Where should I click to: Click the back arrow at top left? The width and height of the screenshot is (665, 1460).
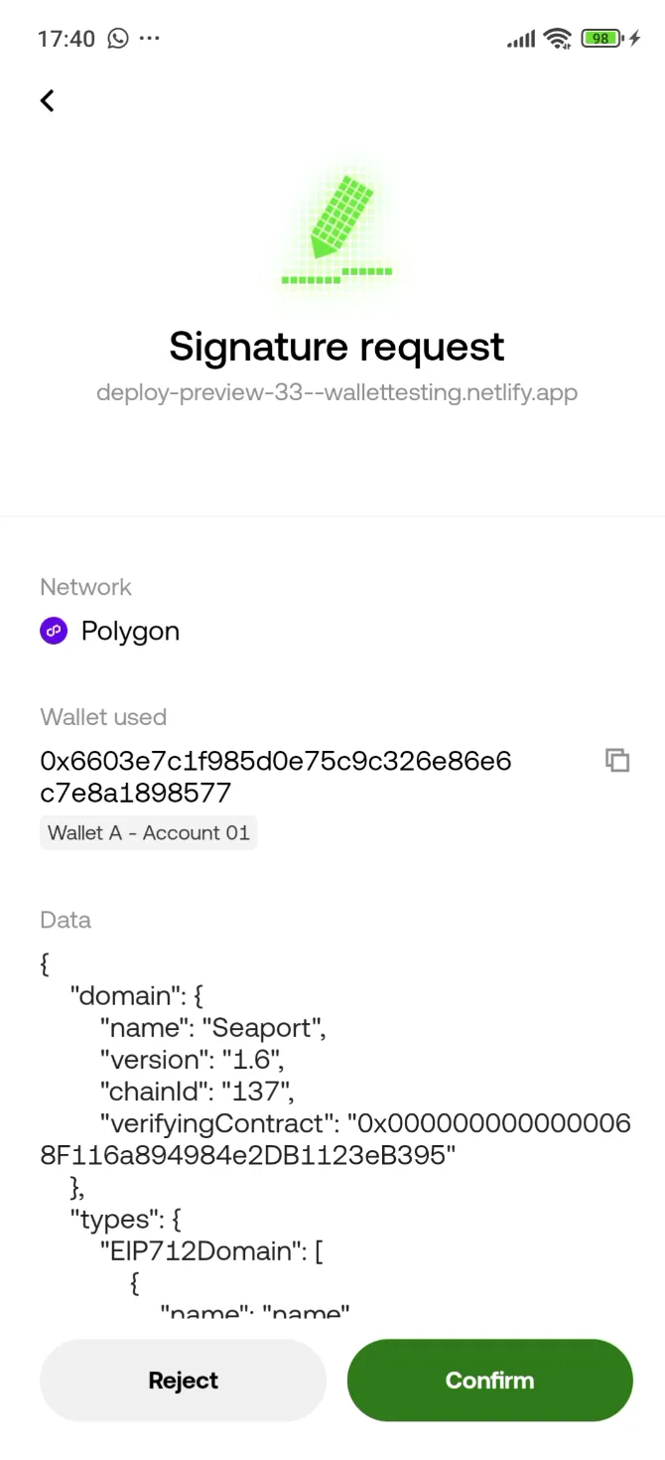point(47,100)
